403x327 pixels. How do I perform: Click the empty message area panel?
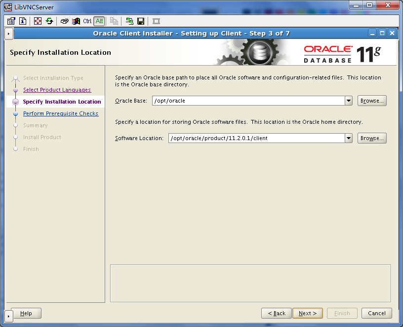tap(250, 284)
